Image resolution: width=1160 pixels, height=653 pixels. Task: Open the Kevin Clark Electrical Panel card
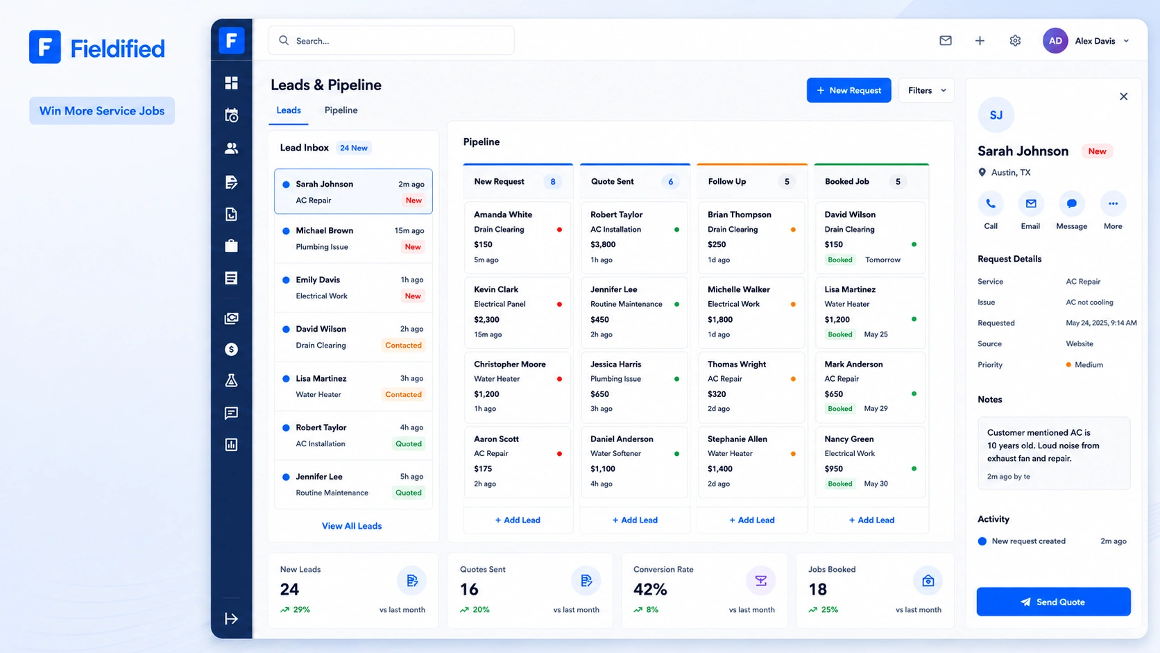518,312
